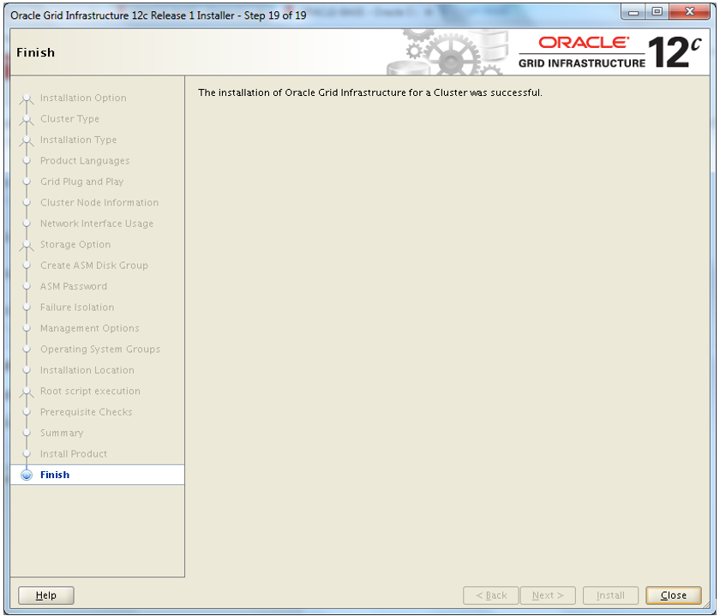Select the Operating System Groups step
Image resolution: width=720 pixels, height=616 pixels.
[x=100, y=350]
